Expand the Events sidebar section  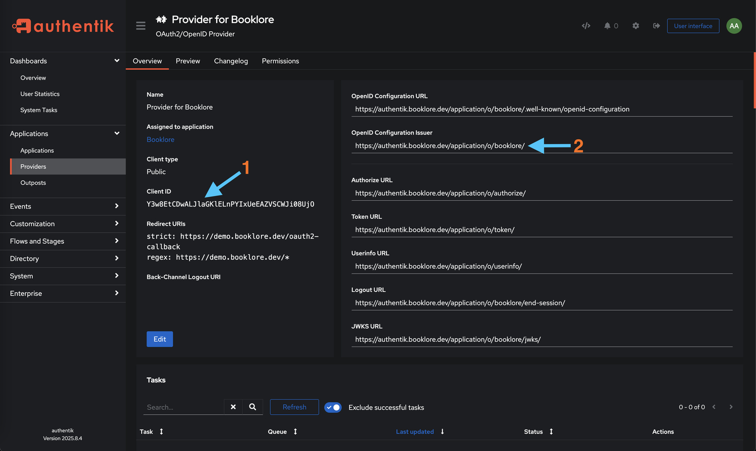63,206
